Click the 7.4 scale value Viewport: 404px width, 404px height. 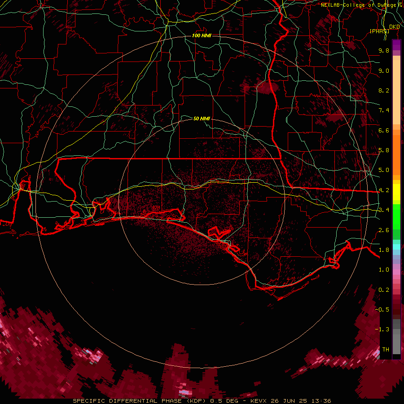384,110
